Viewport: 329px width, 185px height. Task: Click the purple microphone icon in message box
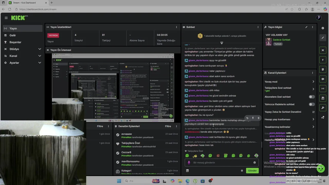(189, 163)
